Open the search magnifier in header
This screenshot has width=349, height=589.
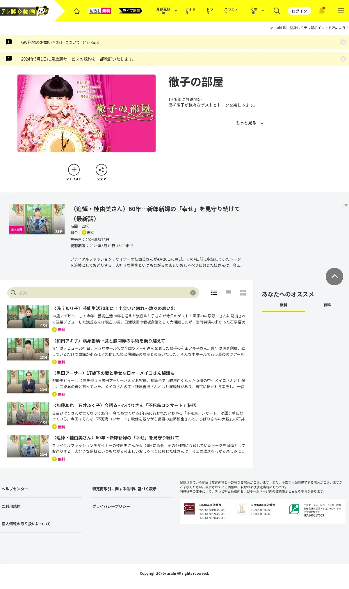pos(277,11)
